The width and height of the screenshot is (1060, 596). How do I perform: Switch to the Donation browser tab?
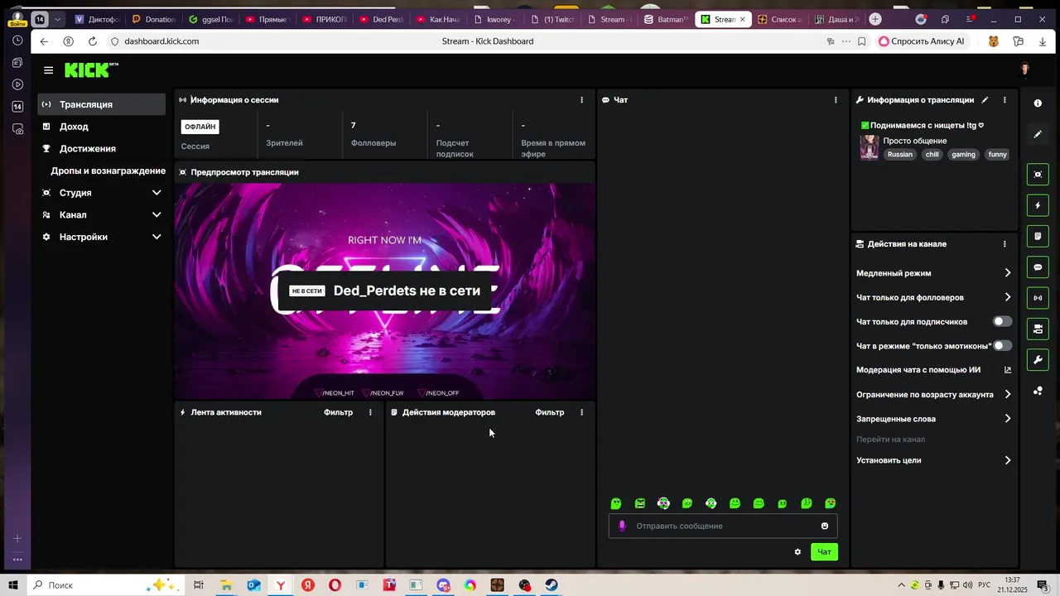[153, 19]
